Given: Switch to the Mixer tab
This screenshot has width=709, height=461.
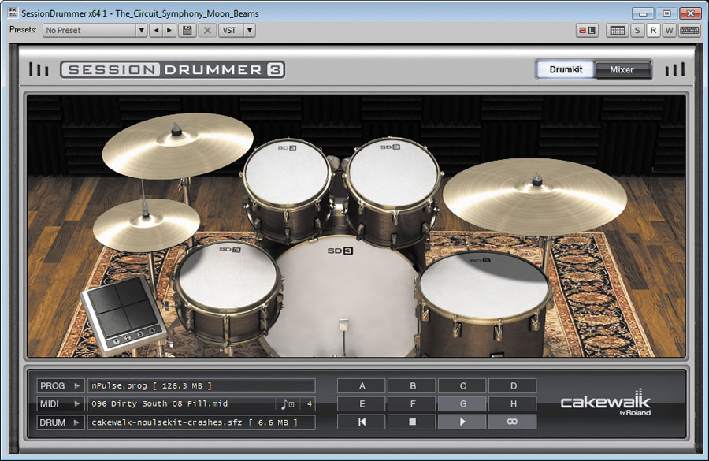Looking at the screenshot, I should [622, 69].
